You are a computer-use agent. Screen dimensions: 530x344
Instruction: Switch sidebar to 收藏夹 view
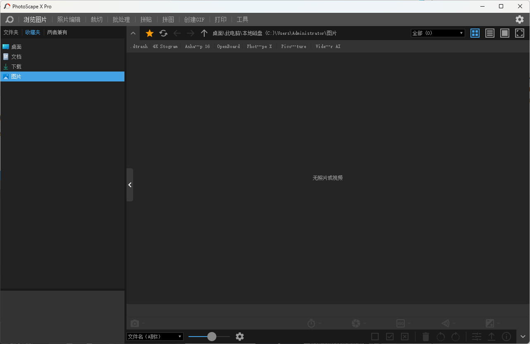coord(33,32)
